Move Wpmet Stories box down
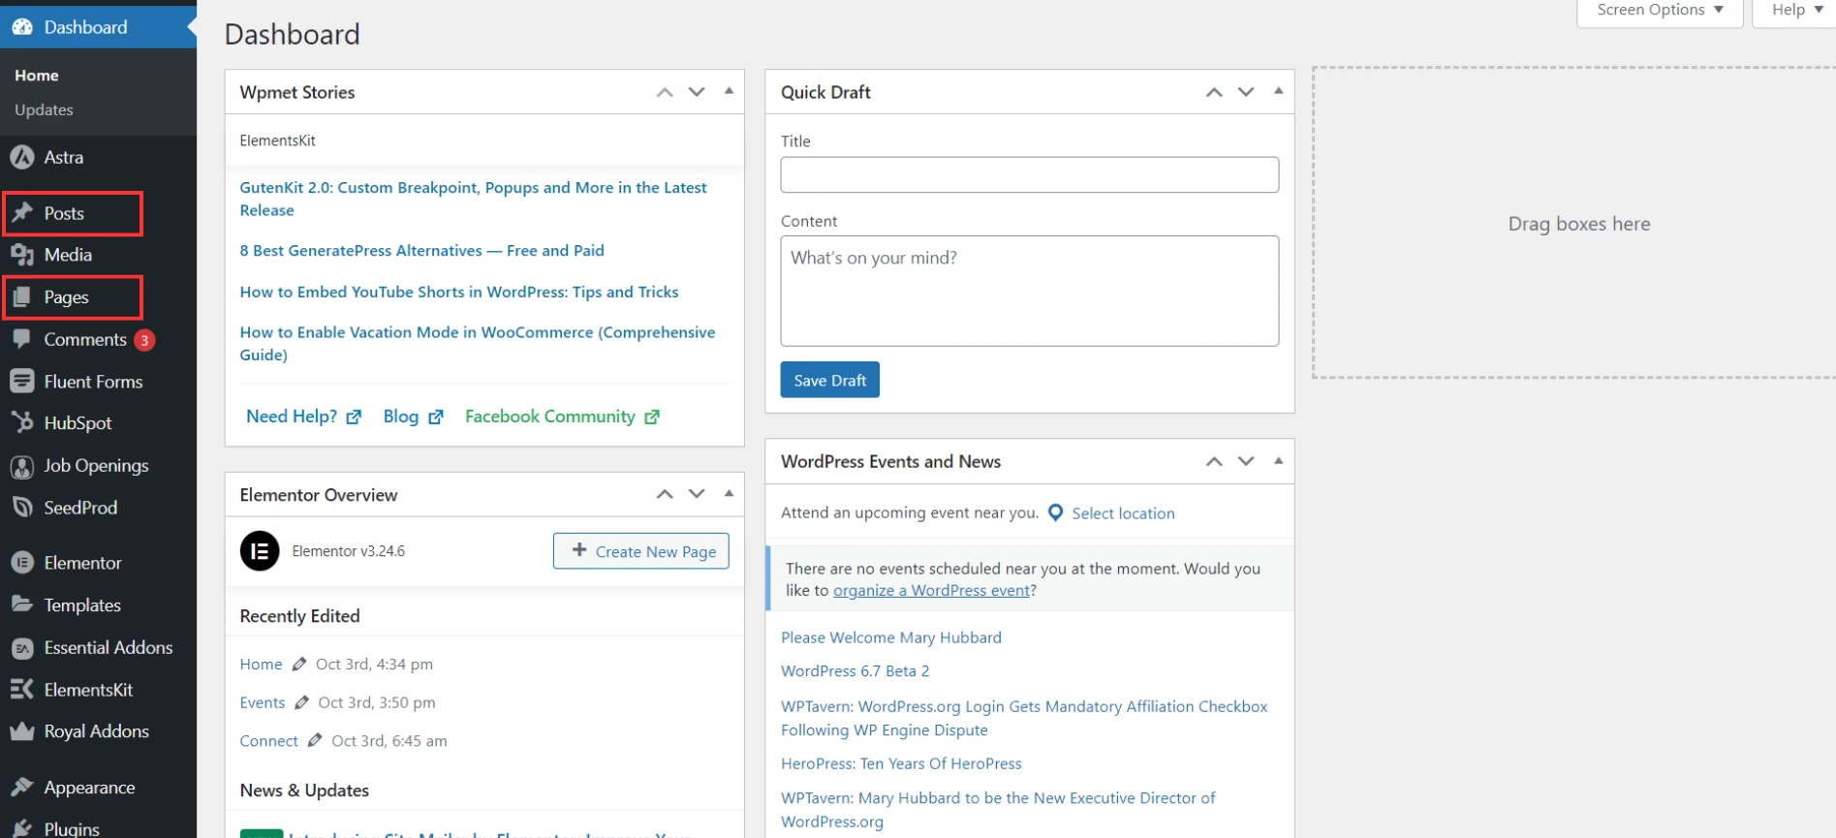 (x=697, y=92)
